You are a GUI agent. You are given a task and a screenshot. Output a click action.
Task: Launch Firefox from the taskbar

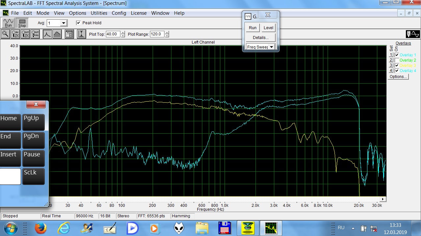click(41, 228)
